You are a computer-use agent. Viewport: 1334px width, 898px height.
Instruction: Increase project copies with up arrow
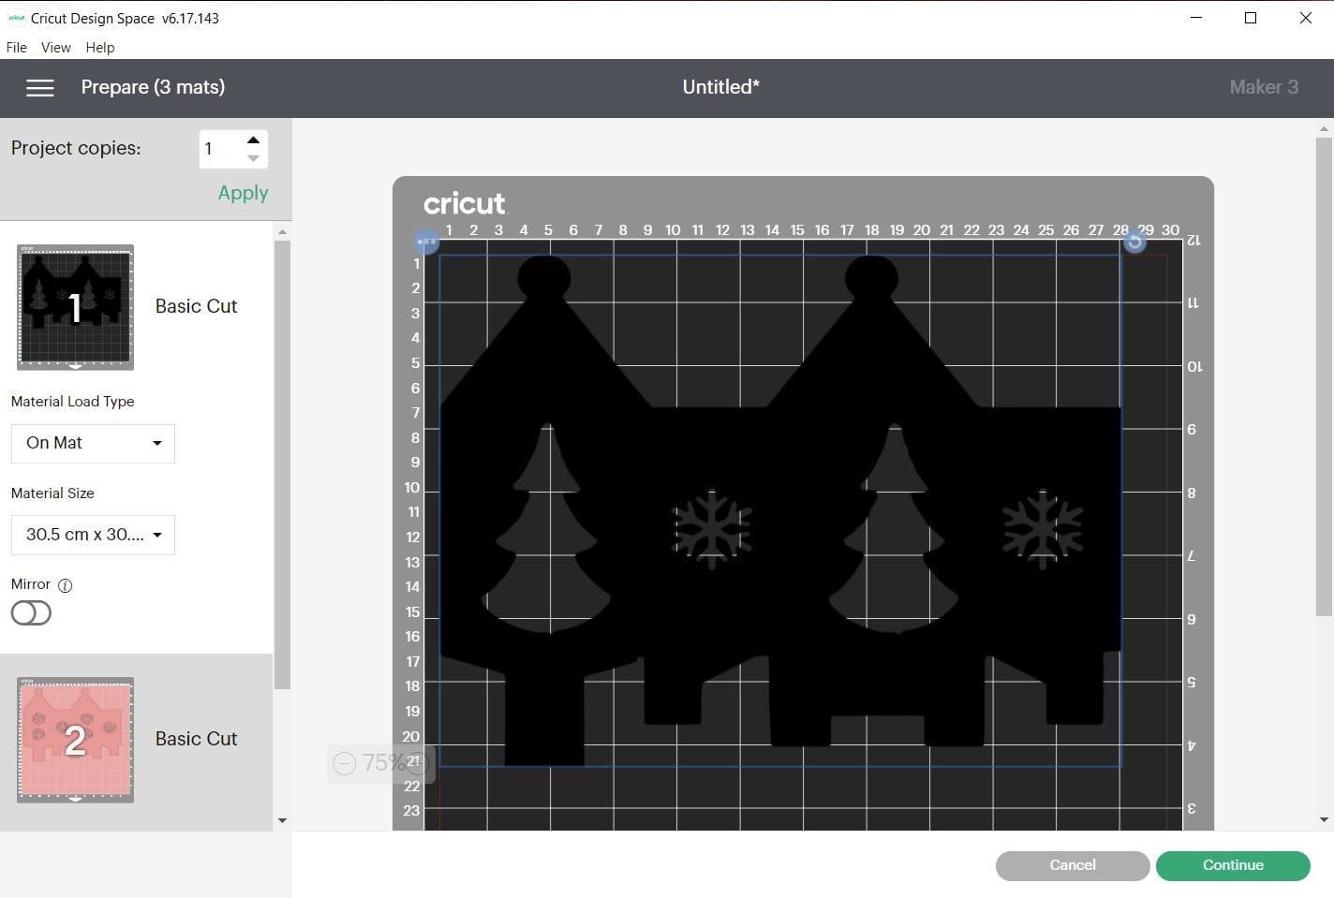pos(253,140)
